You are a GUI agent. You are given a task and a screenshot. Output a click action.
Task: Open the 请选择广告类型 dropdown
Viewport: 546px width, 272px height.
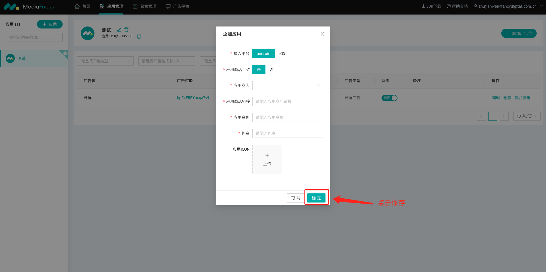coord(105,61)
